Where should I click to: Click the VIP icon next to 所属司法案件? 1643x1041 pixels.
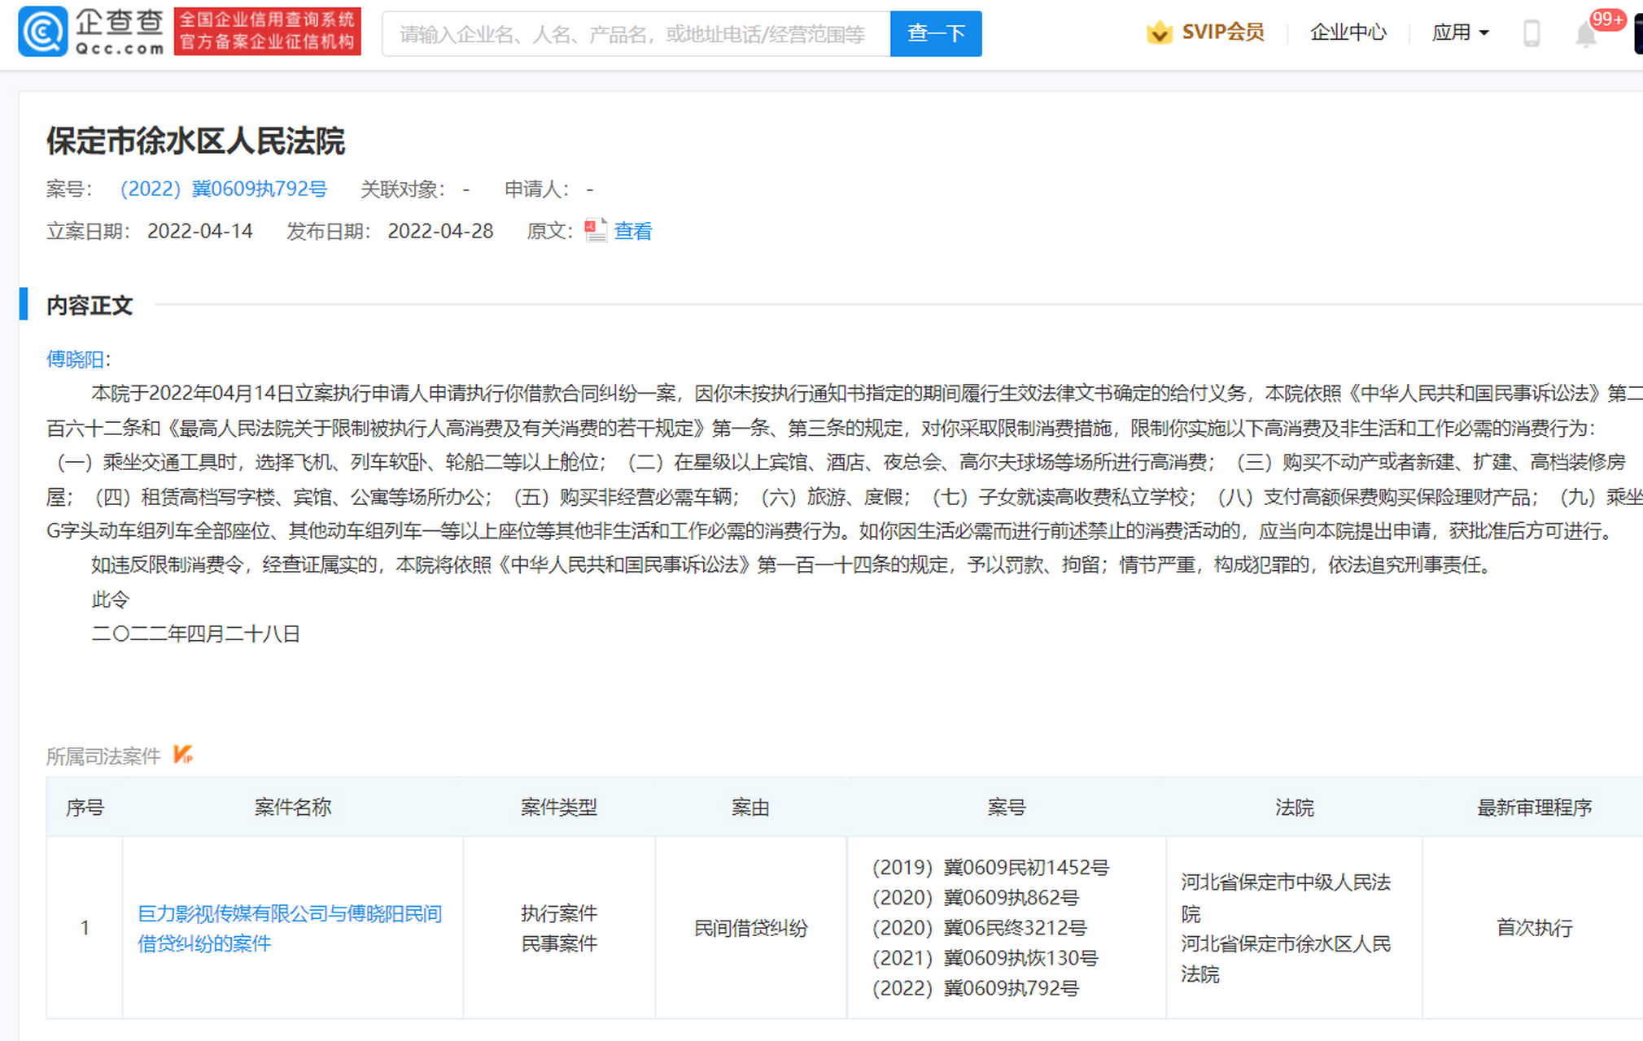coord(184,755)
